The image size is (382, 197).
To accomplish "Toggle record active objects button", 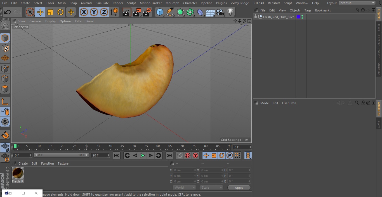I will point(180,155).
